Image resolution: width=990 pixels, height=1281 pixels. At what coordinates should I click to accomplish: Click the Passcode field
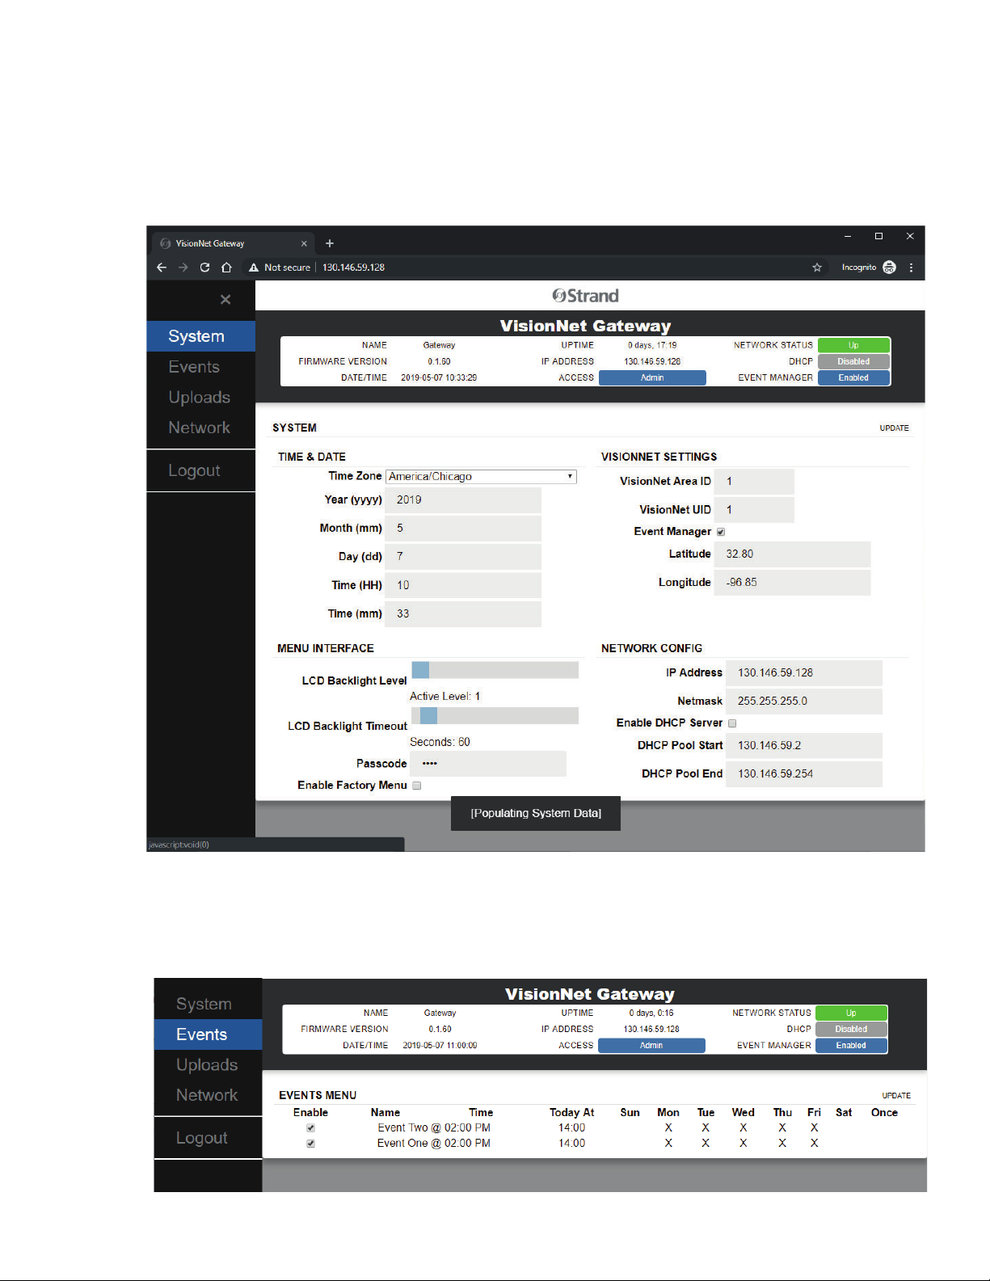(488, 764)
